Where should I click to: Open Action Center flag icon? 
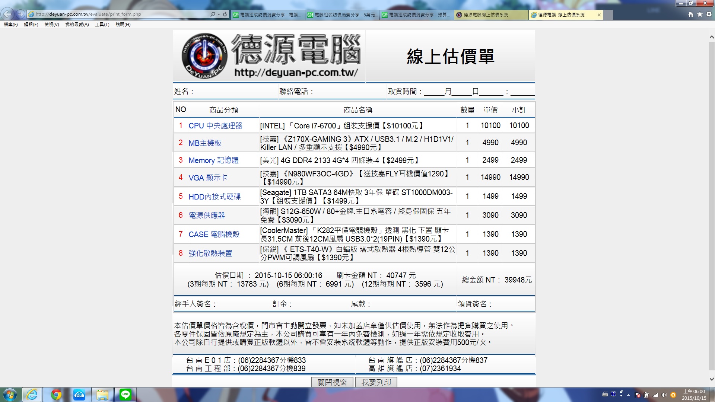click(x=638, y=395)
